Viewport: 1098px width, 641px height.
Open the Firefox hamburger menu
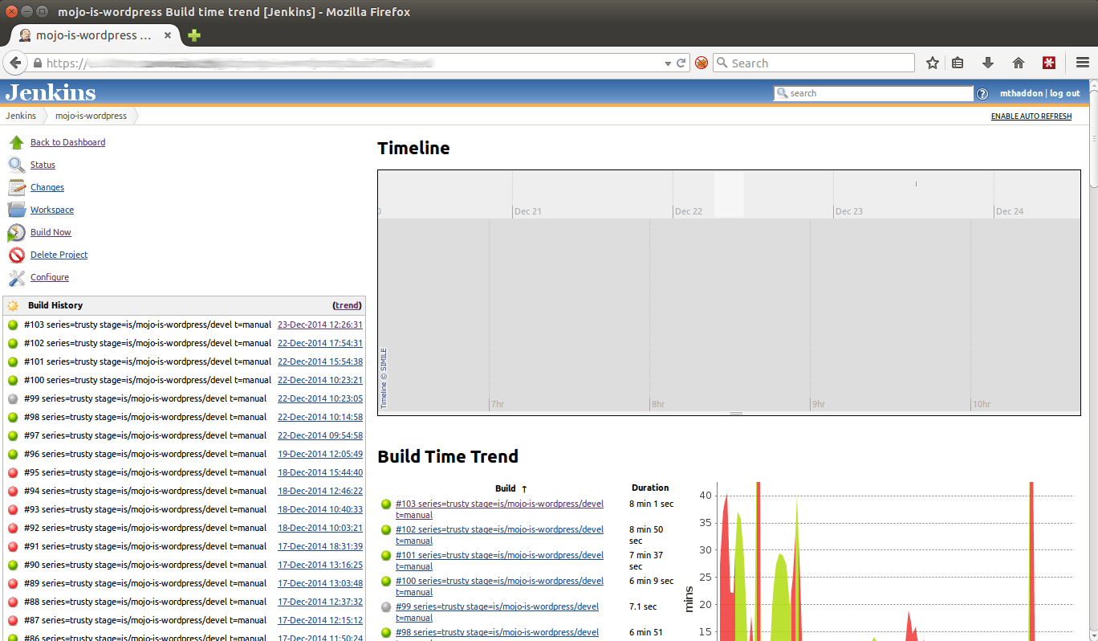(1082, 63)
